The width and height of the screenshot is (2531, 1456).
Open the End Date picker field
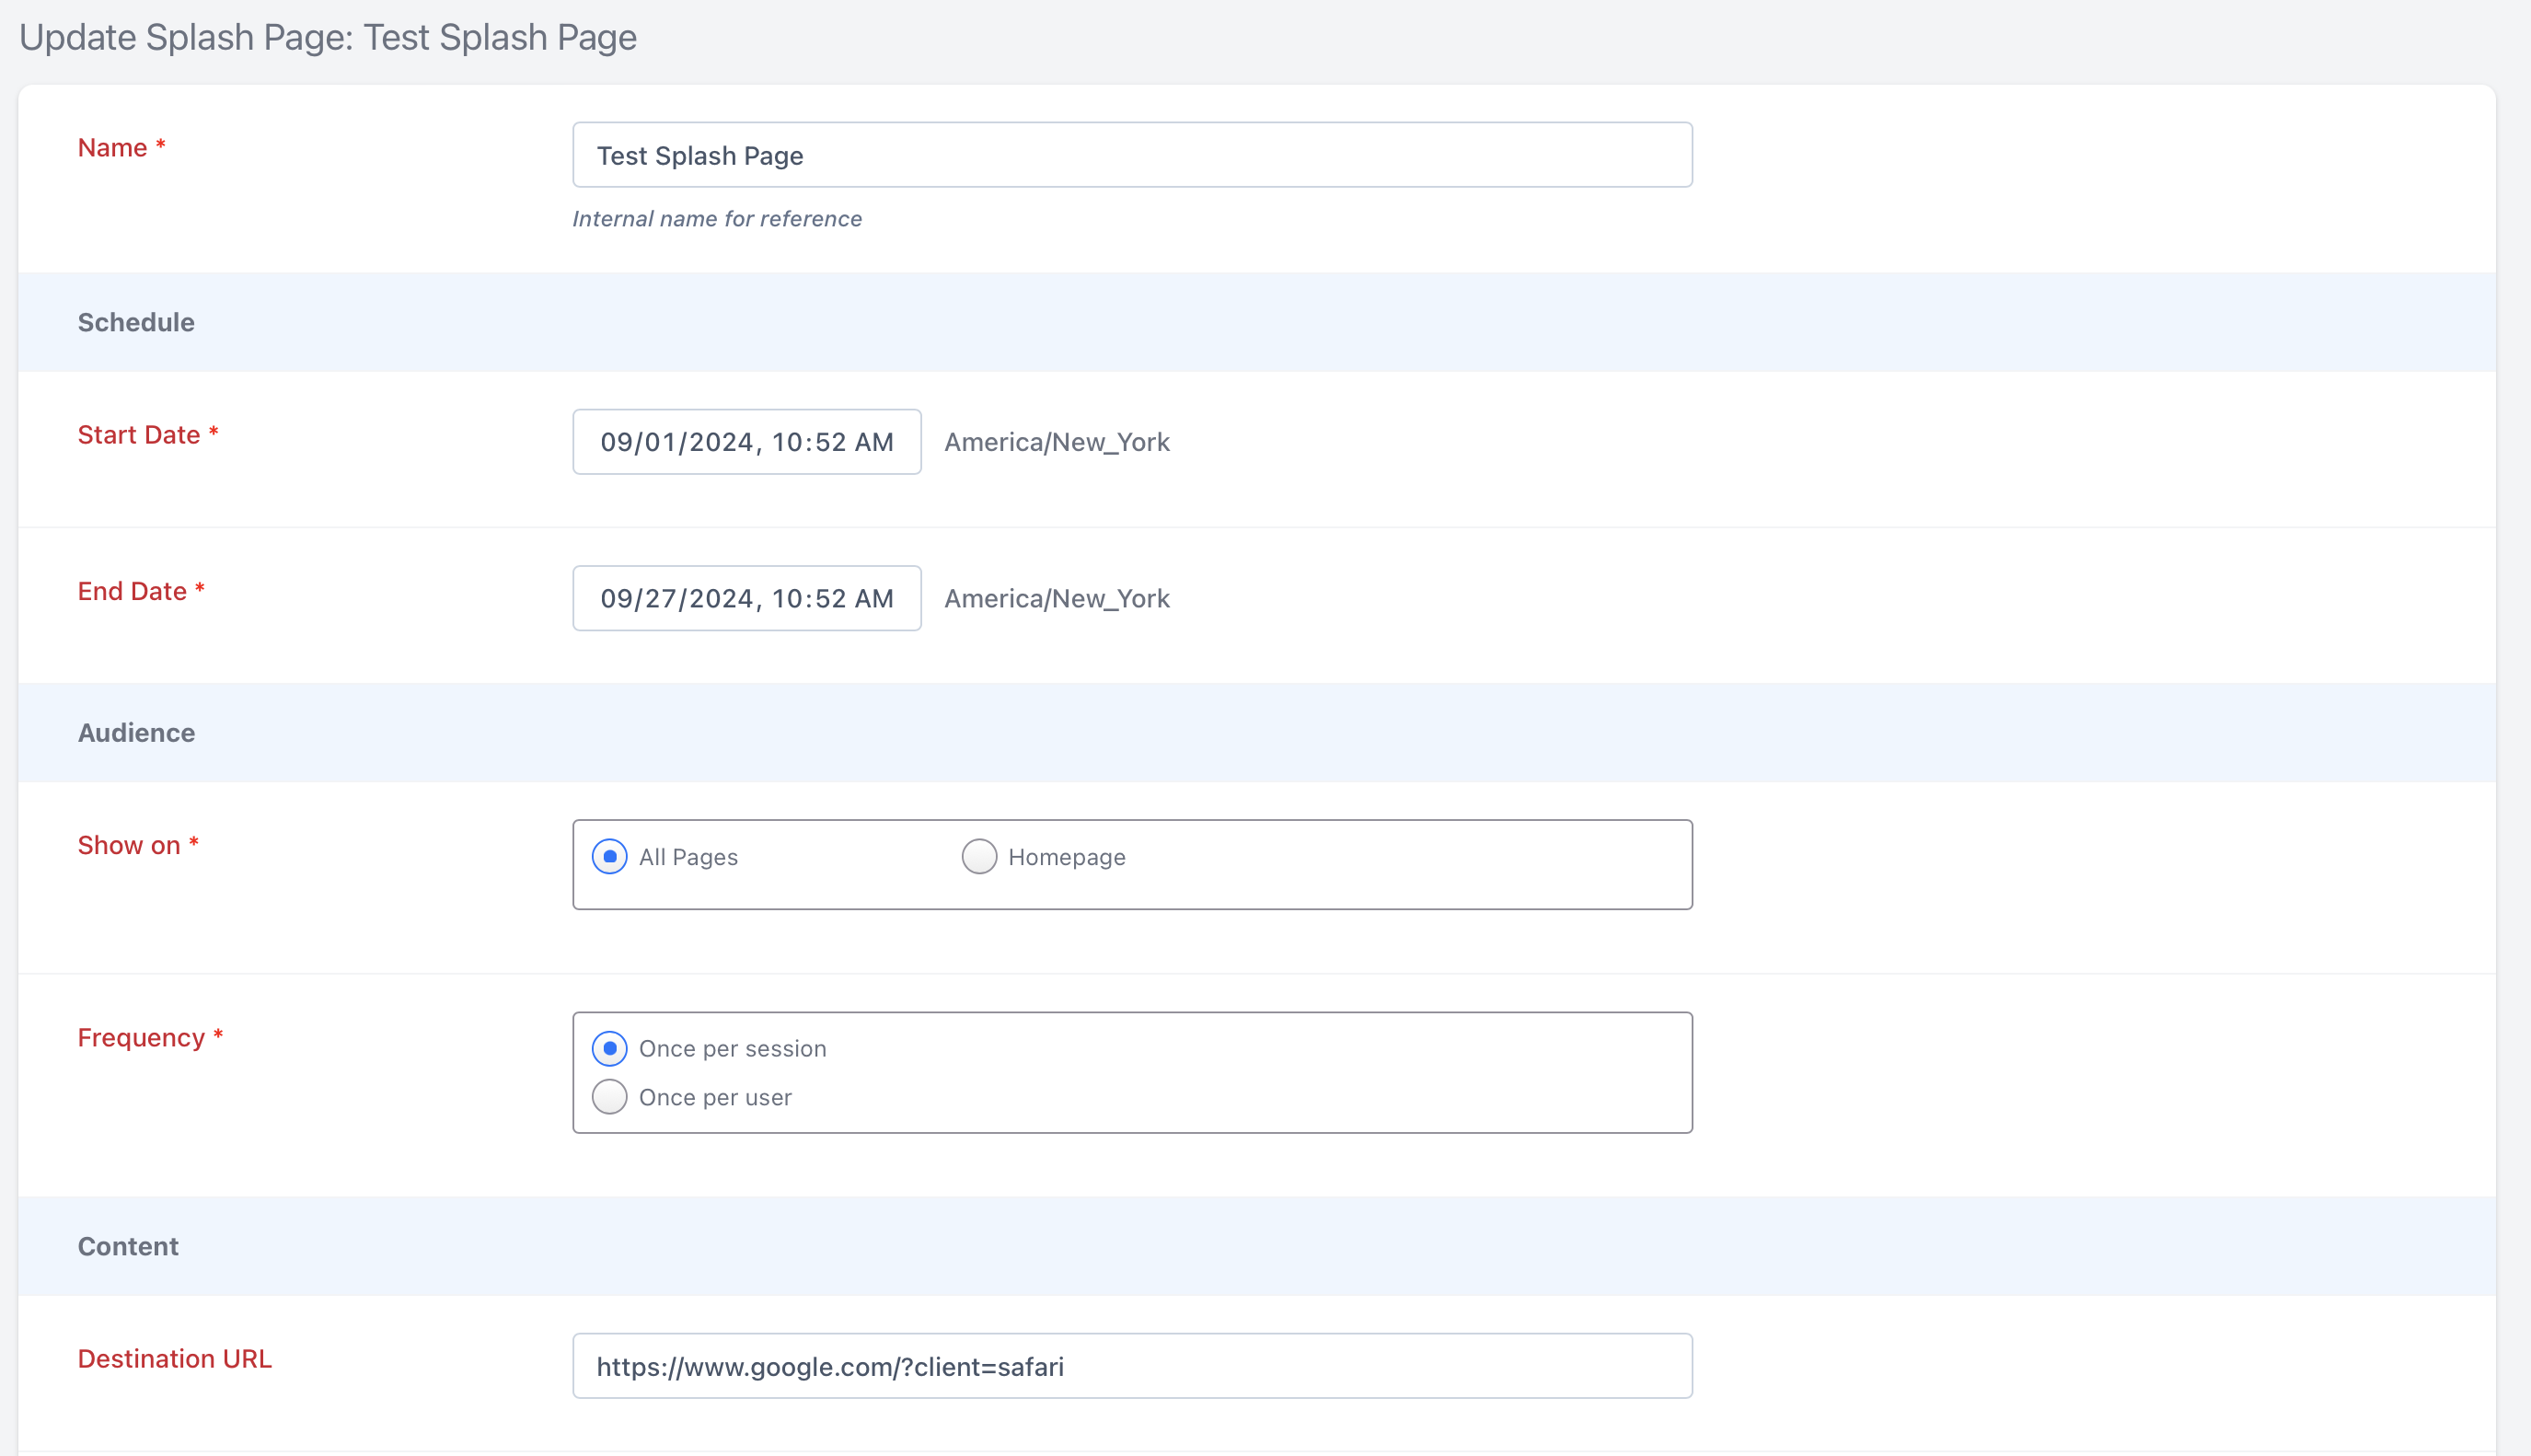point(747,598)
